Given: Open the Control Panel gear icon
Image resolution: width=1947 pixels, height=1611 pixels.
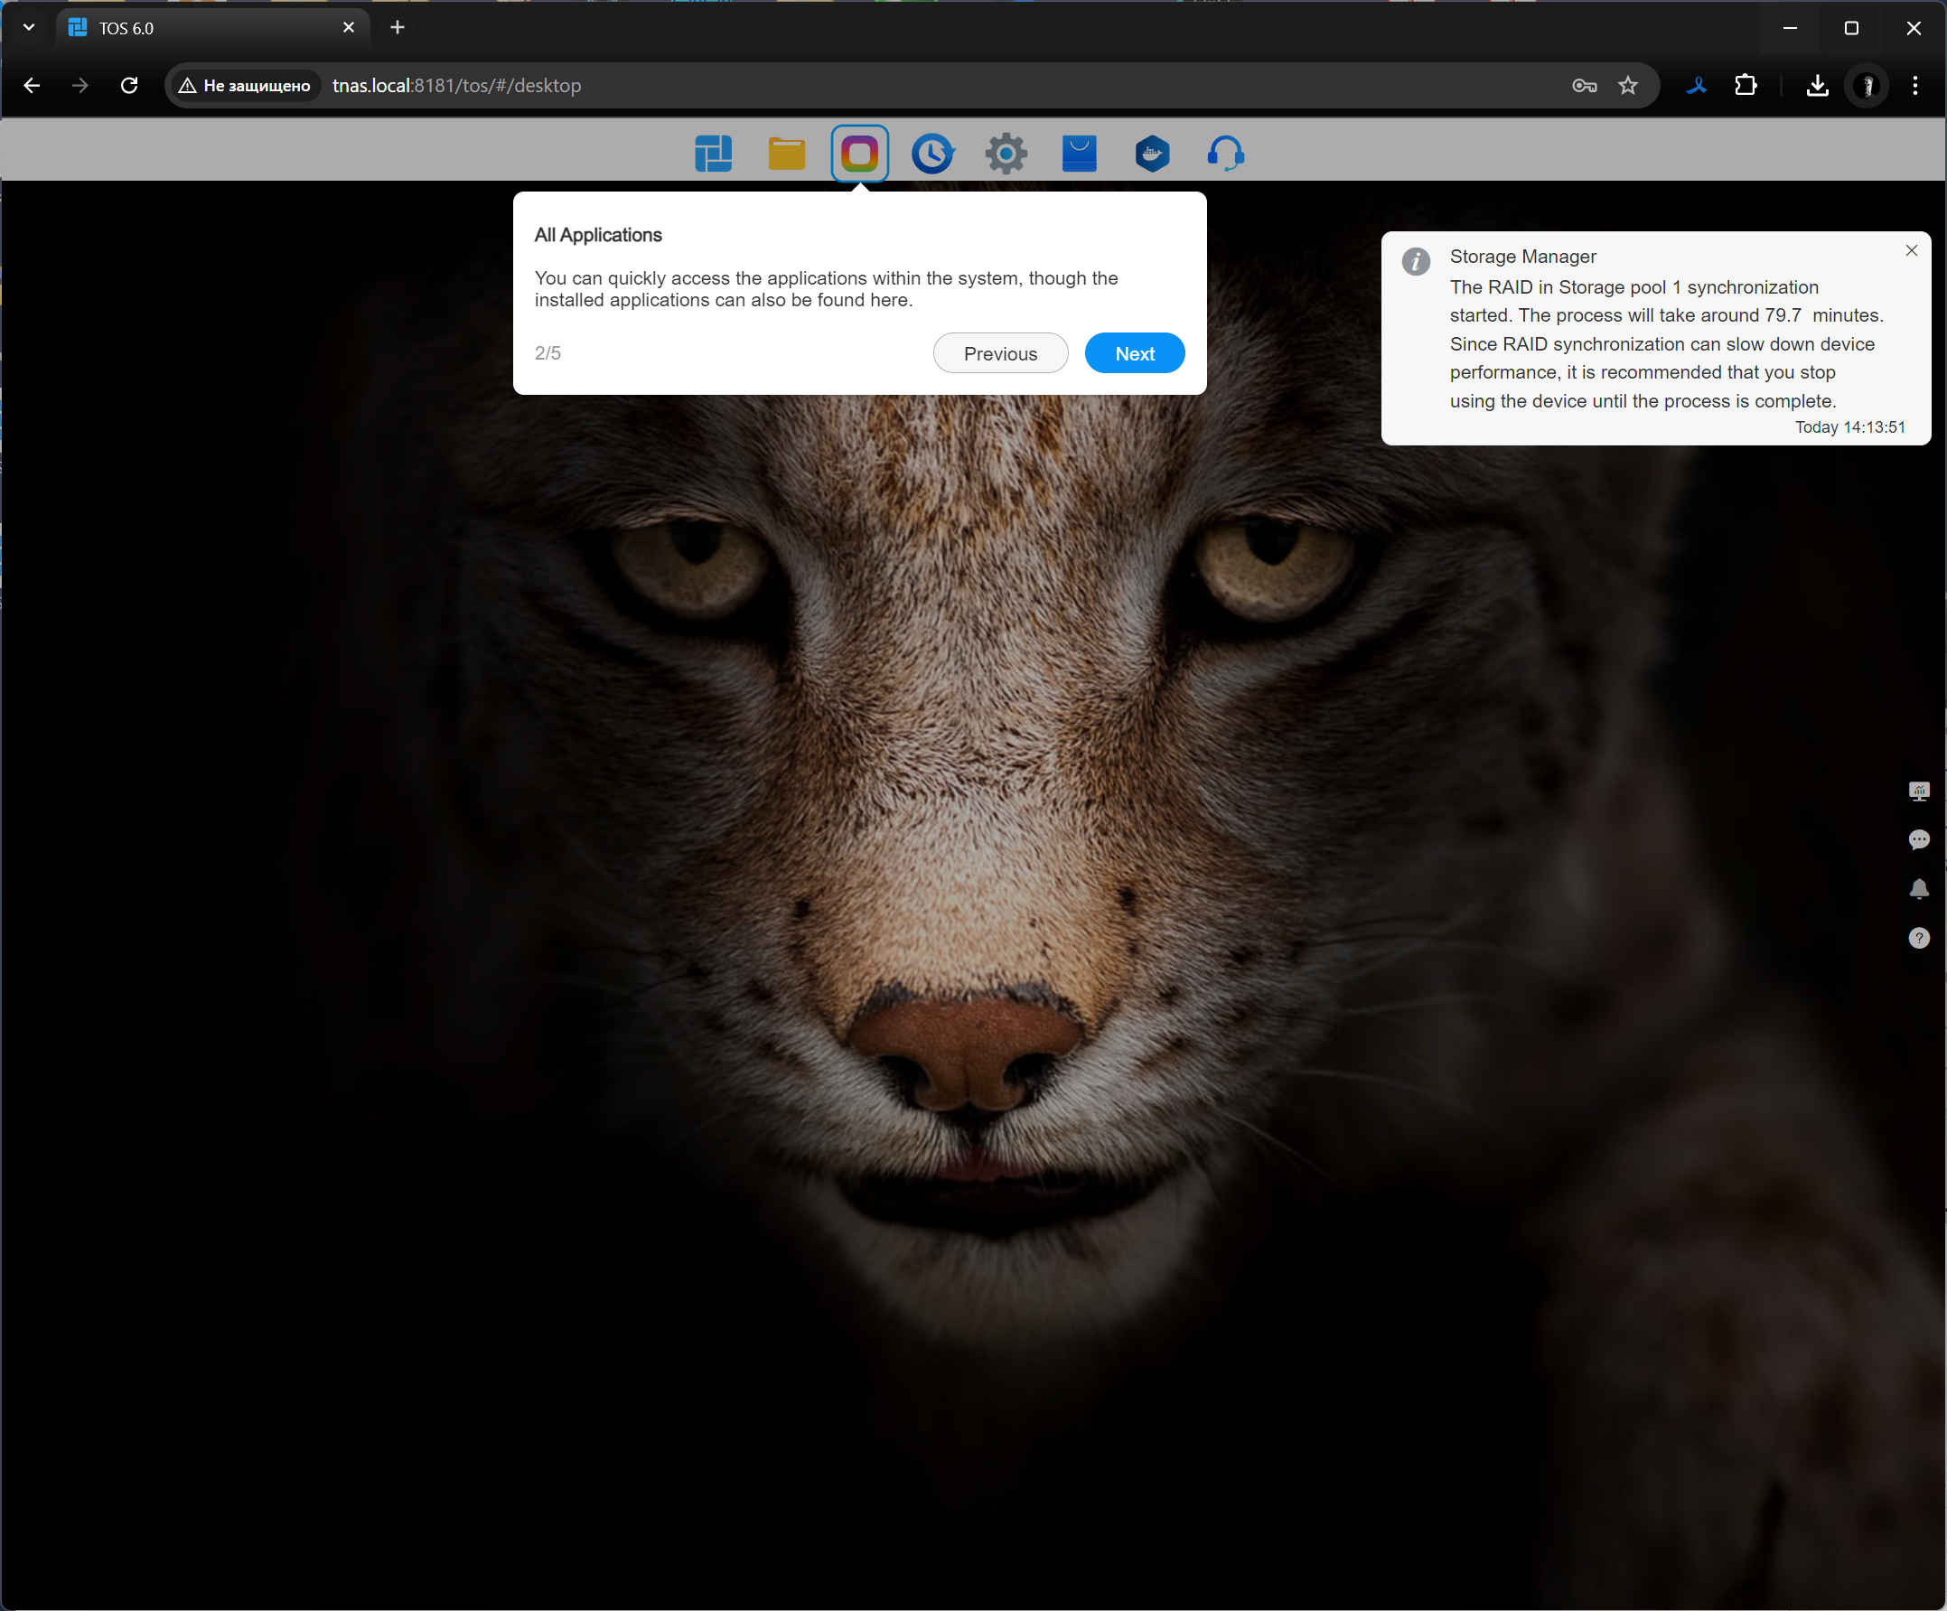Looking at the screenshot, I should click(x=1006, y=153).
